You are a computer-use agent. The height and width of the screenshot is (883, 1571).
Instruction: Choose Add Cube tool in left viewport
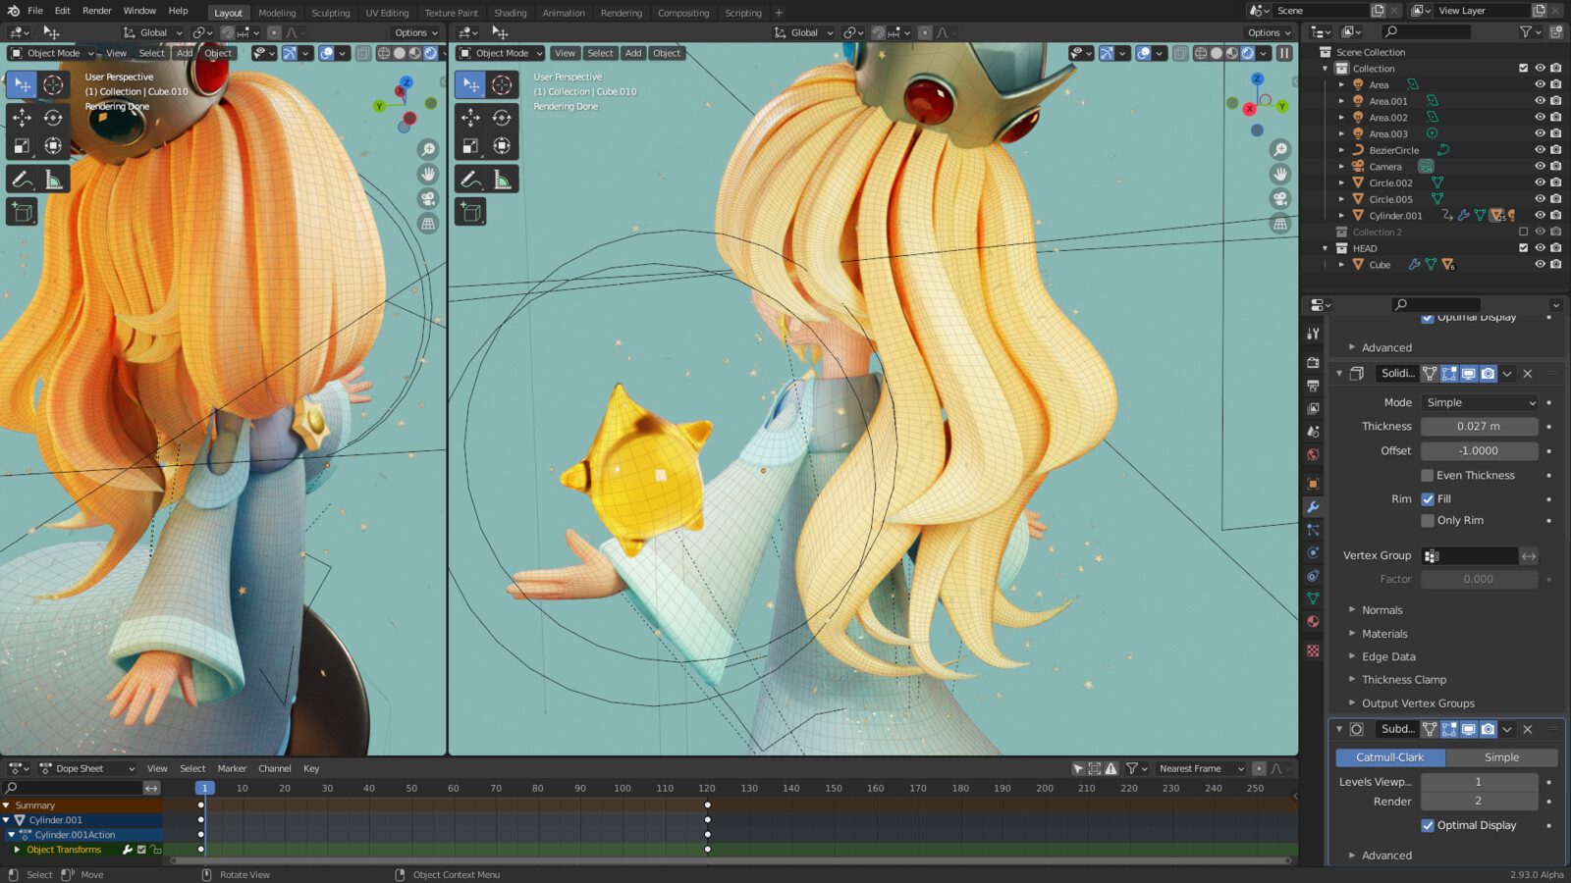pyautogui.click(x=22, y=212)
